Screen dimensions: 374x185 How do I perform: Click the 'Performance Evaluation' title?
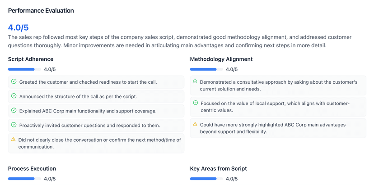click(41, 10)
